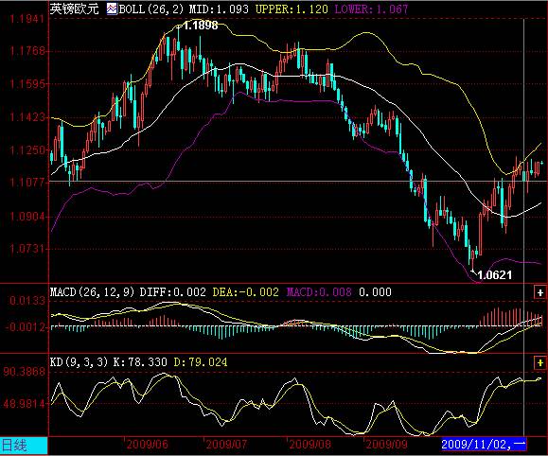Click the 2009/06 date axis label
The image size is (548, 456).
(x=147, y=445)
